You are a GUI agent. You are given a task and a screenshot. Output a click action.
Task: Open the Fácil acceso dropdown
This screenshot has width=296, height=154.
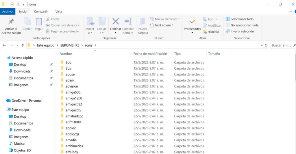[x=162, y=25]
